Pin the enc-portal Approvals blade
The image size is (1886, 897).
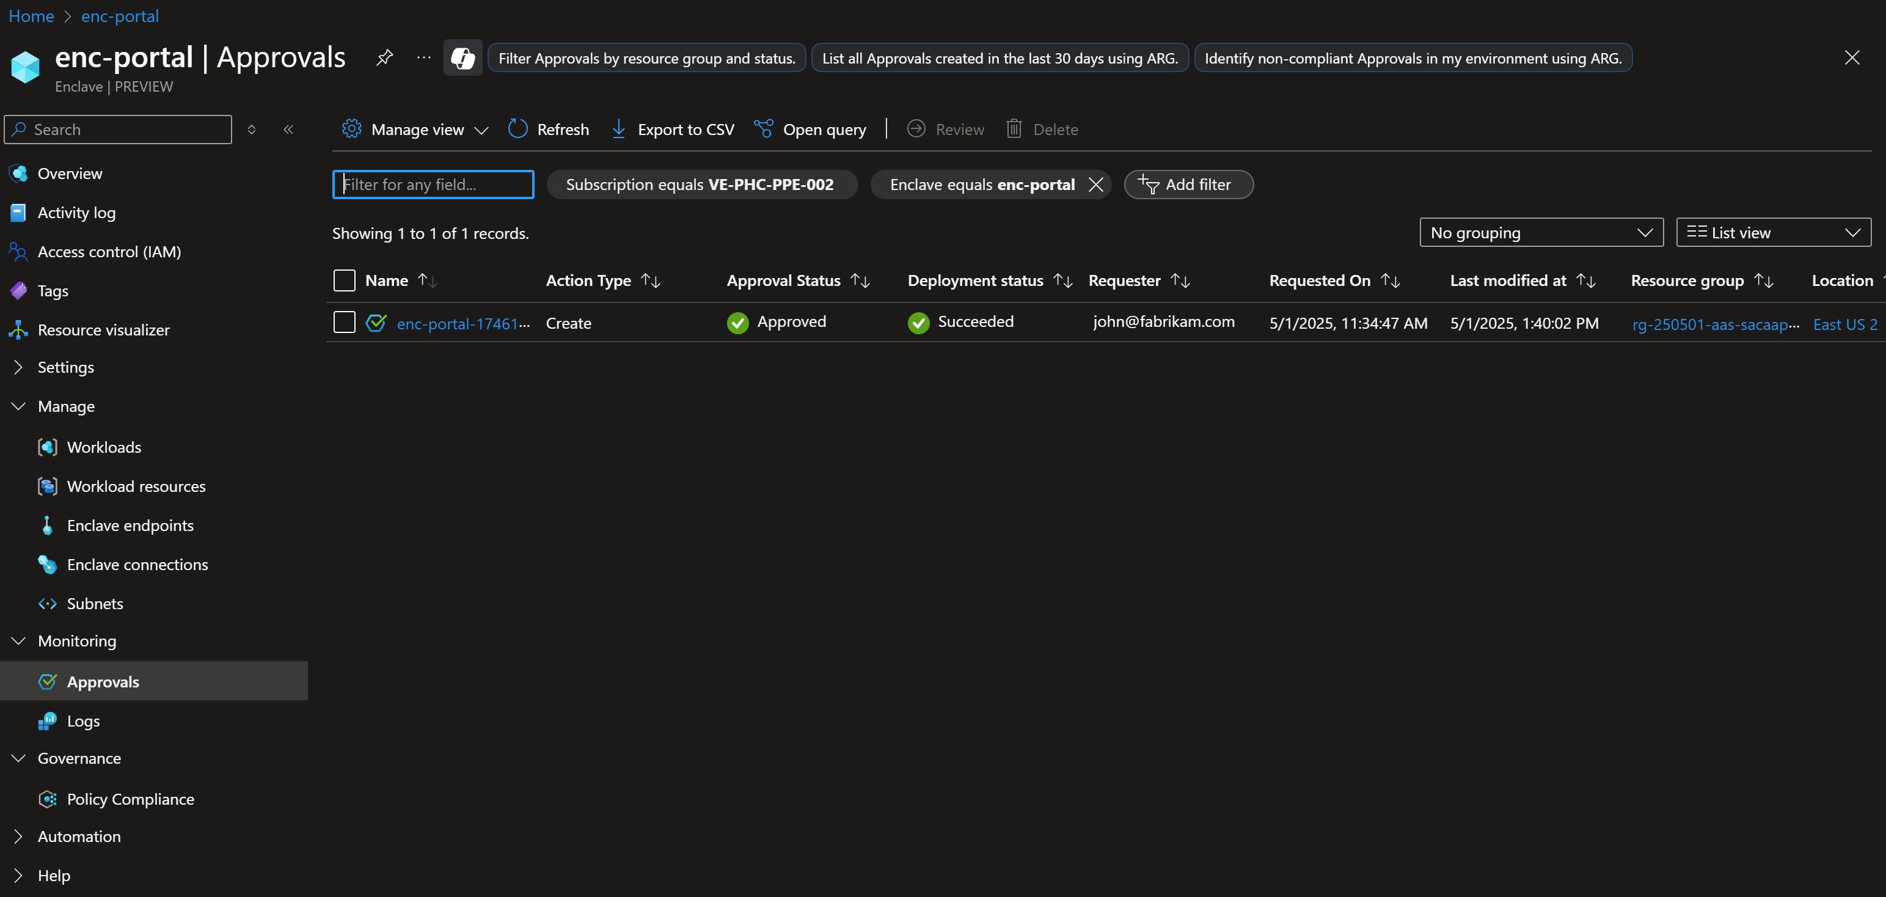(x=384, y=58)
